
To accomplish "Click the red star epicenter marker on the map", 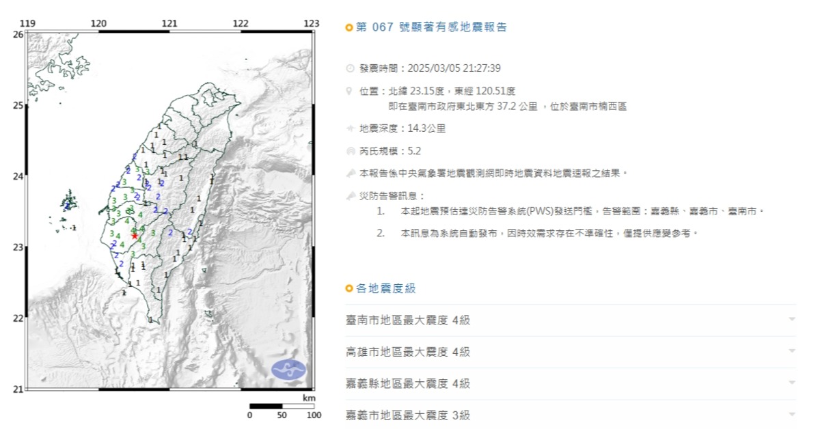I will coord(135,236).
